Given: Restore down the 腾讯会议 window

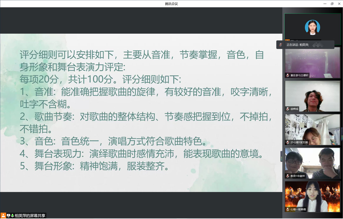Looking at the screenshot, I should click(x=332, y=3).
